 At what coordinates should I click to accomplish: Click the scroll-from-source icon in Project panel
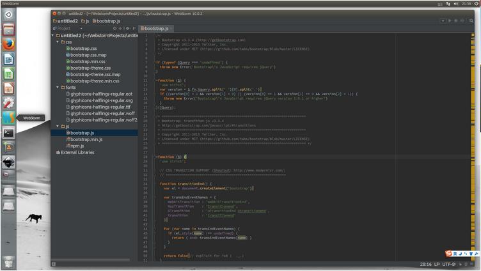click(114, 29)
